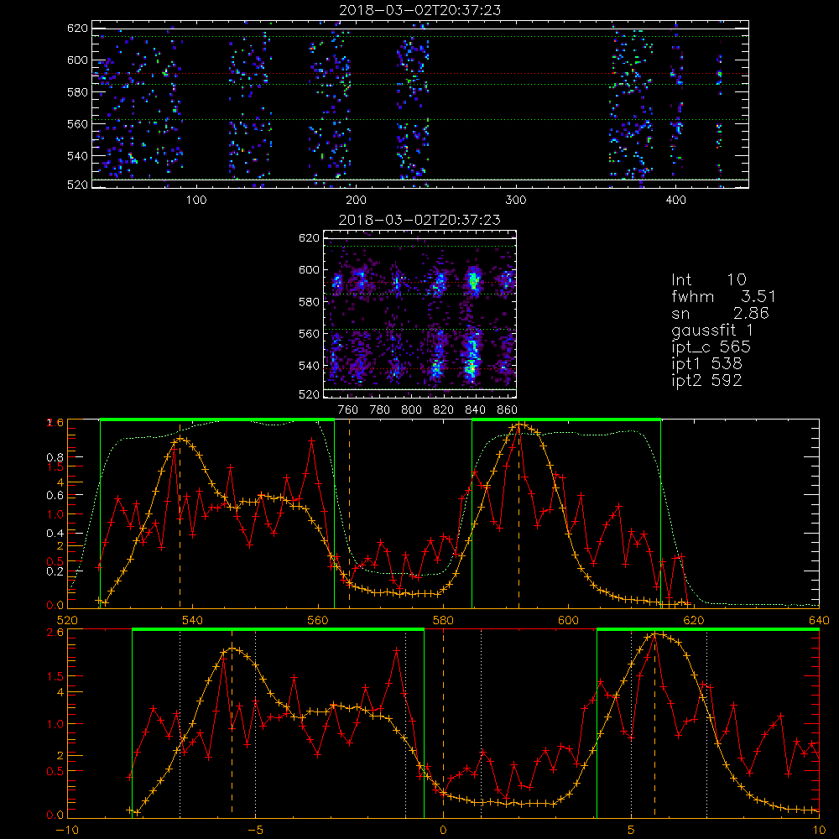The width and height of the screenshot is (839, 839).
Task: Click x-axis label 820 of square image
Action: click(444, 410)
